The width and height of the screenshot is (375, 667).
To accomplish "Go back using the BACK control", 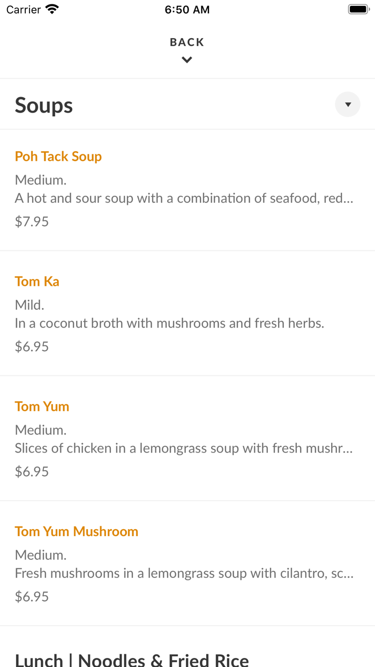I will pyautogui.click(x=186, y=42).
